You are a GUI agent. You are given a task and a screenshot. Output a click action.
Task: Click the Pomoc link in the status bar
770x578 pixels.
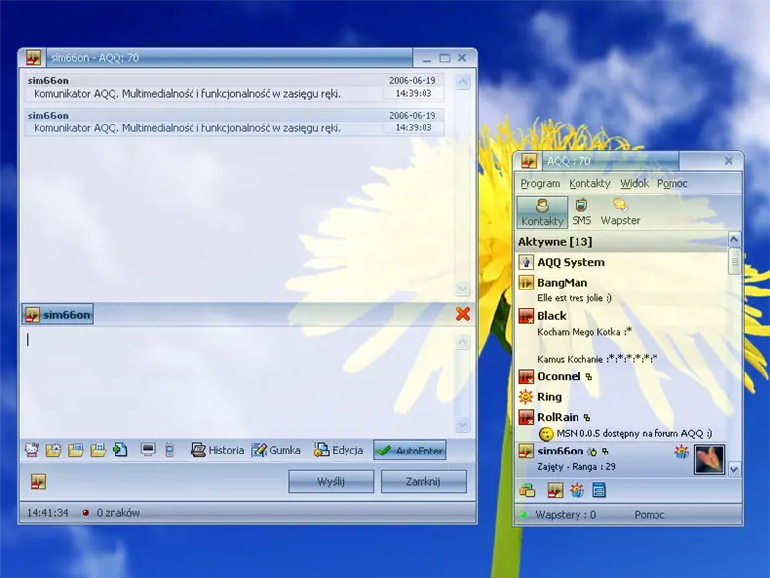(x=650, y=515)
